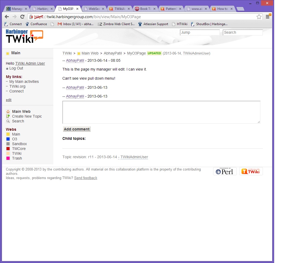The width and height of the screenshot is (306, 263).
Task: Switch to the Pattern browser tab
Action: 170,9
